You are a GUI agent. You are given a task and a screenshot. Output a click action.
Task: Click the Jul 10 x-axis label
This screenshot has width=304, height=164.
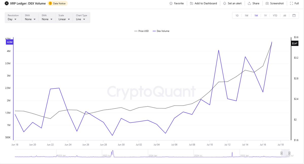click(x=210, y=145)
